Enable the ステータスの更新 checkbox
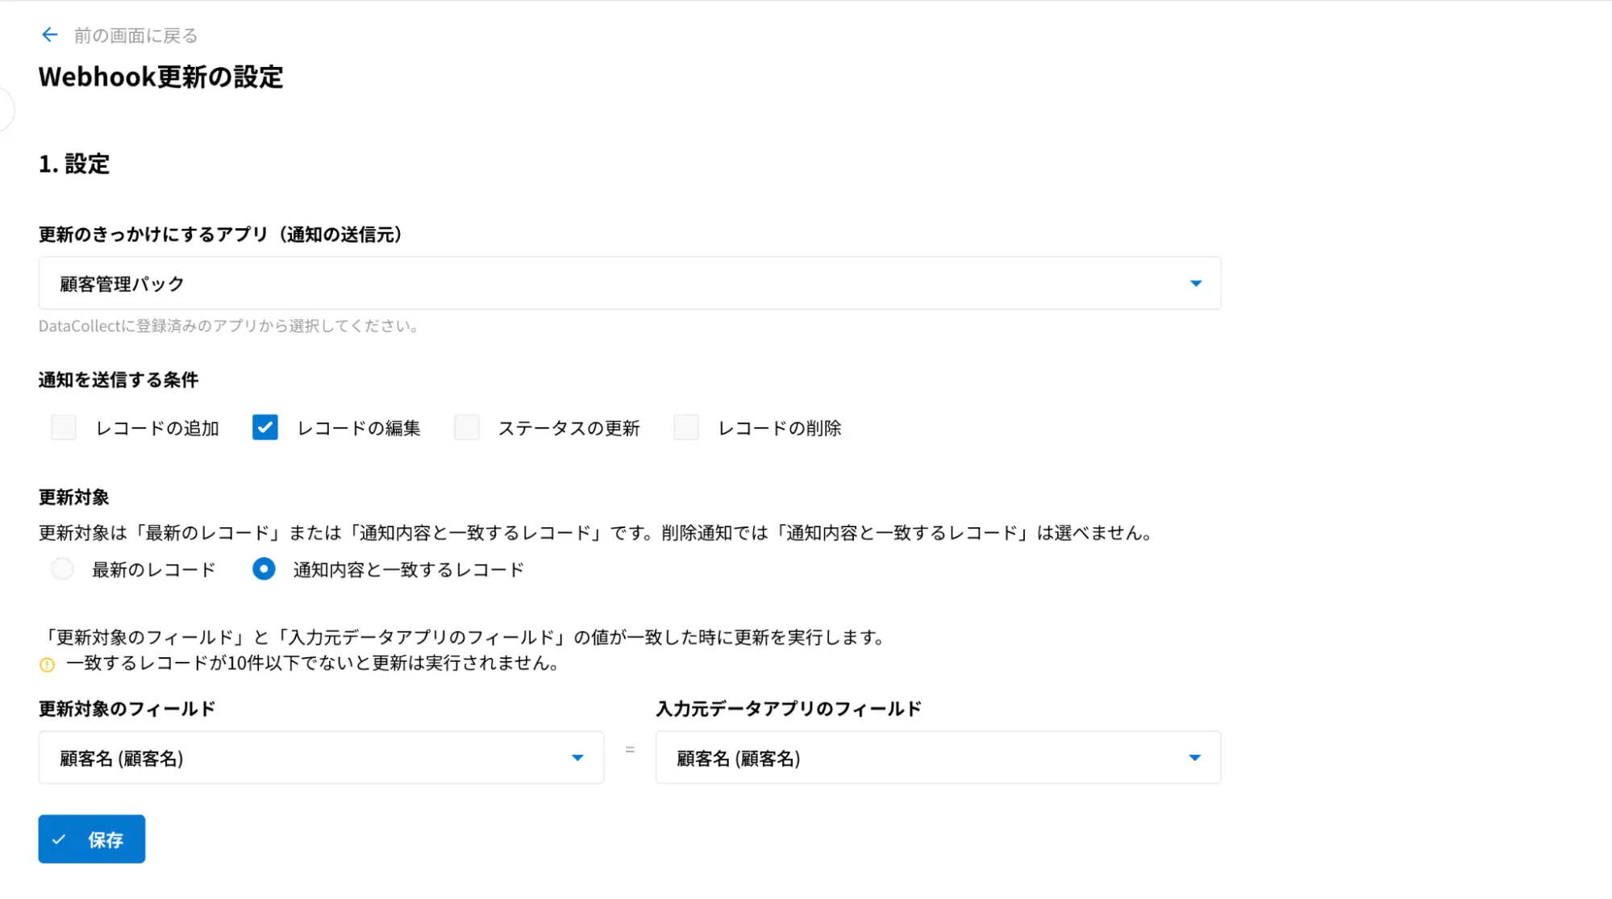The width and height of the screenshot is (1612, 899). tap(467, 427)
